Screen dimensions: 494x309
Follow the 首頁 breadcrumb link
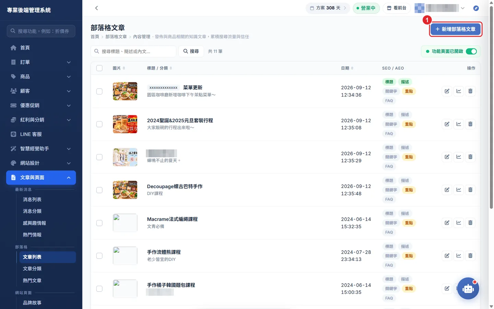(x=95, y=37)
